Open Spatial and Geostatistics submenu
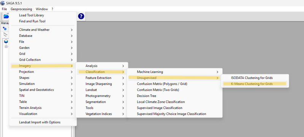The width and height of the screenshot is (304, 137). pyautogui.click(x=43, y=90)
